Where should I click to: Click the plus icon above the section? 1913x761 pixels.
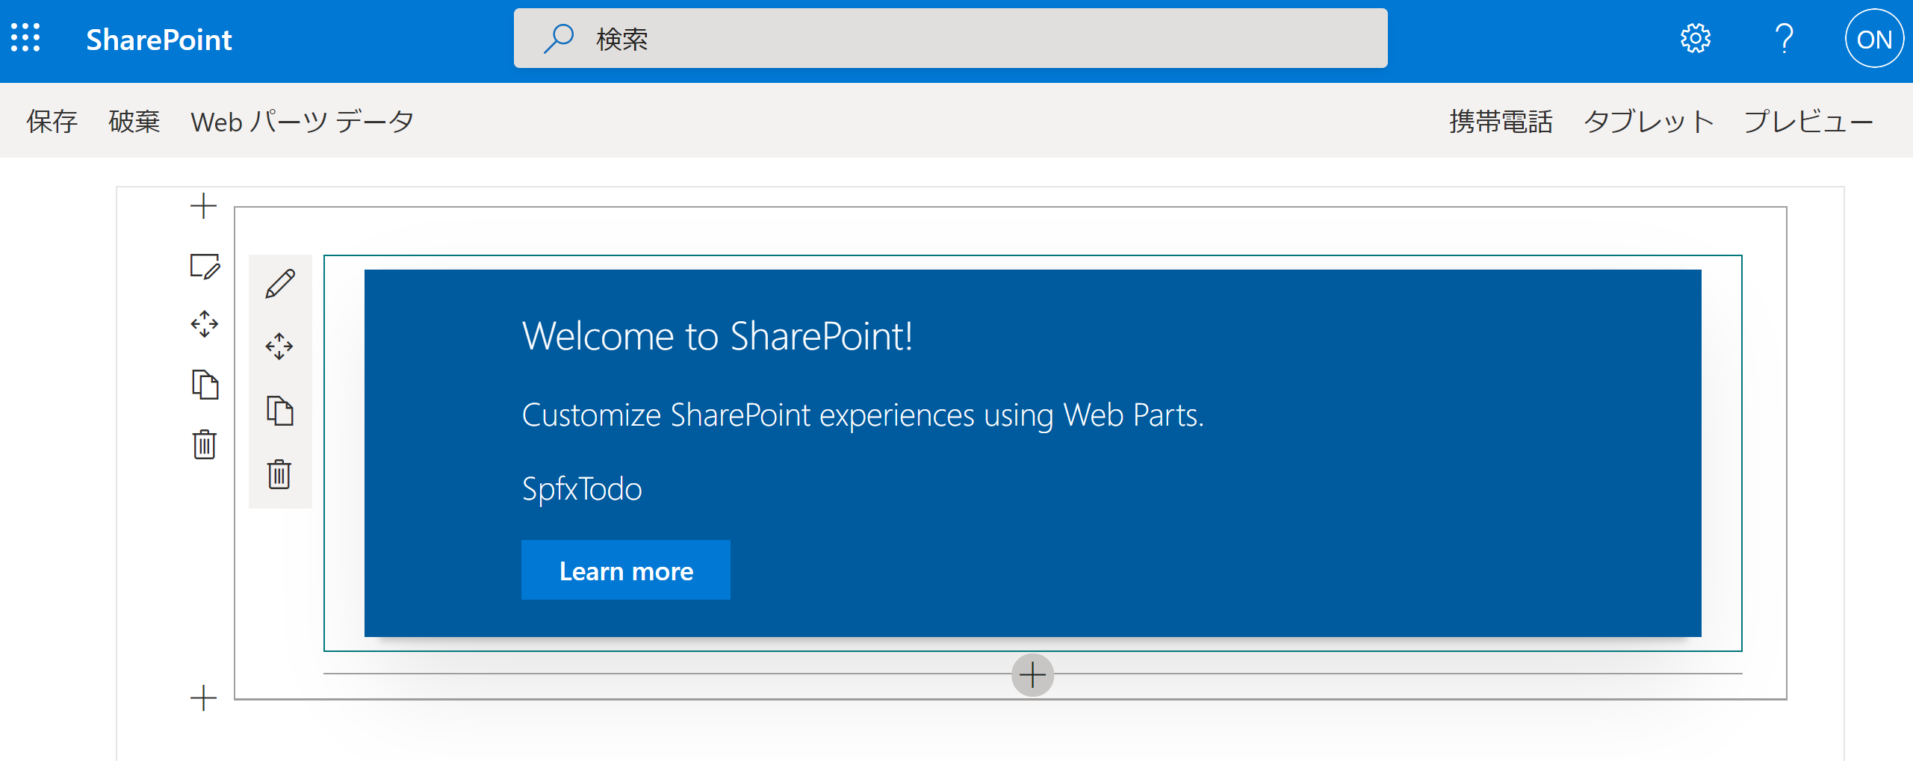pos(203,205)
